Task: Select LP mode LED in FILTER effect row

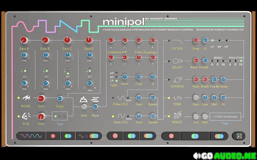Action: tap(212, 40)
